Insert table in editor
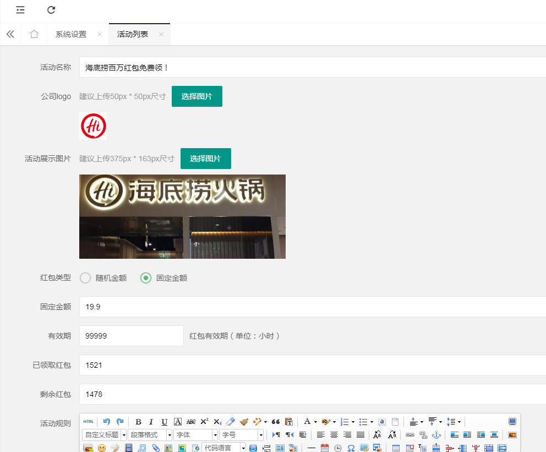 click(396, 448)
